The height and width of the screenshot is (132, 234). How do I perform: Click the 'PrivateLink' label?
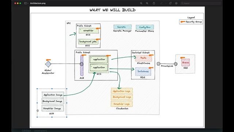[167, 66]
